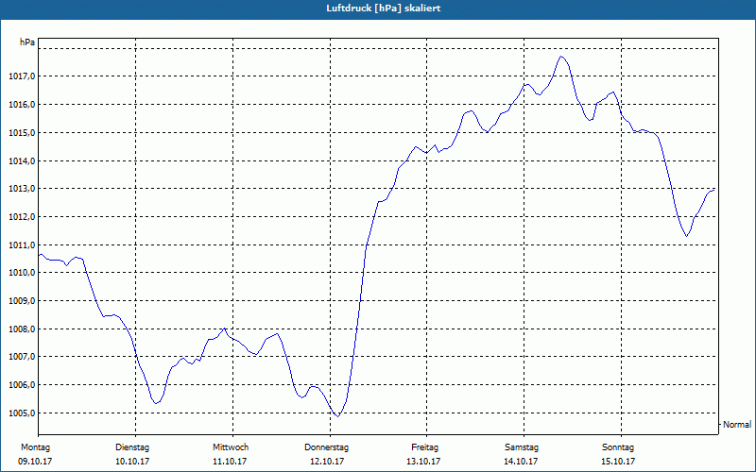Select the Mittwoch day label

tap(231, 447)
